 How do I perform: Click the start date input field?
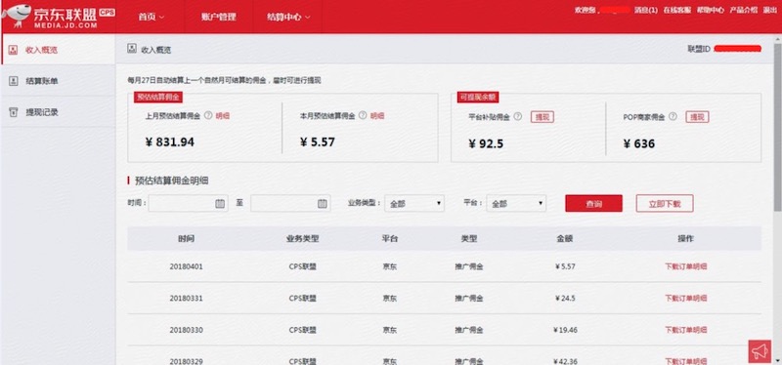pyautogui.click(x=188, y=203)
